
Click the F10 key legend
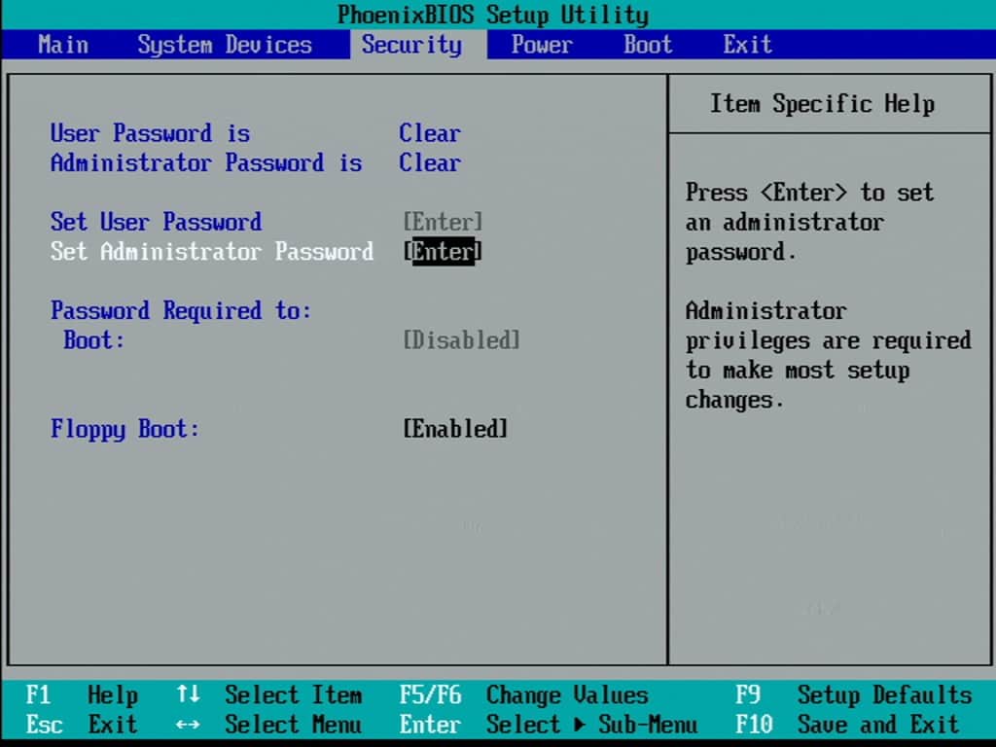pyautogui.click(x=754, y=725)
